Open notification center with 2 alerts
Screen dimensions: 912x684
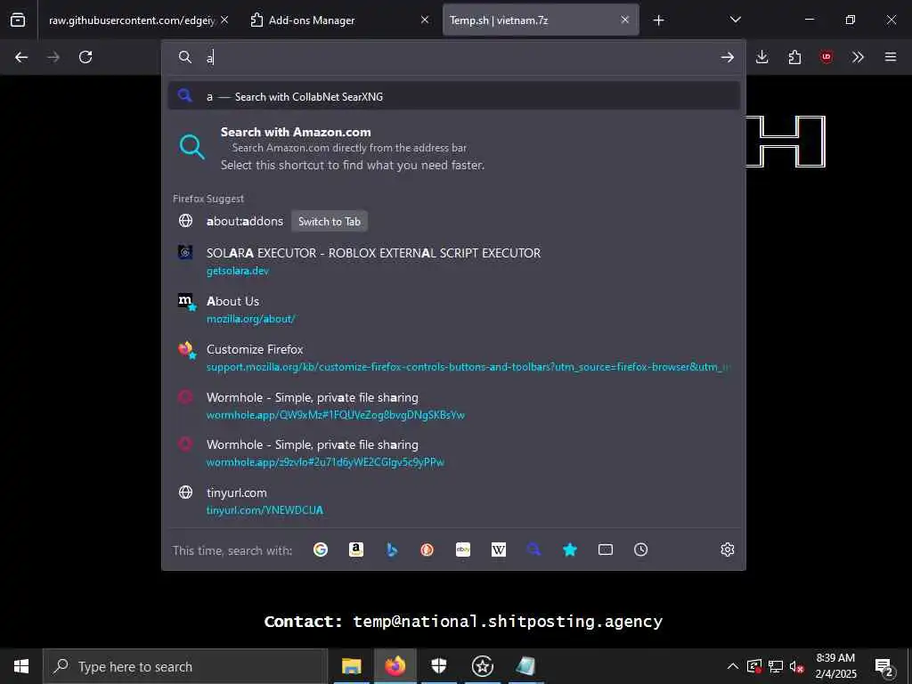click(884, 666)
